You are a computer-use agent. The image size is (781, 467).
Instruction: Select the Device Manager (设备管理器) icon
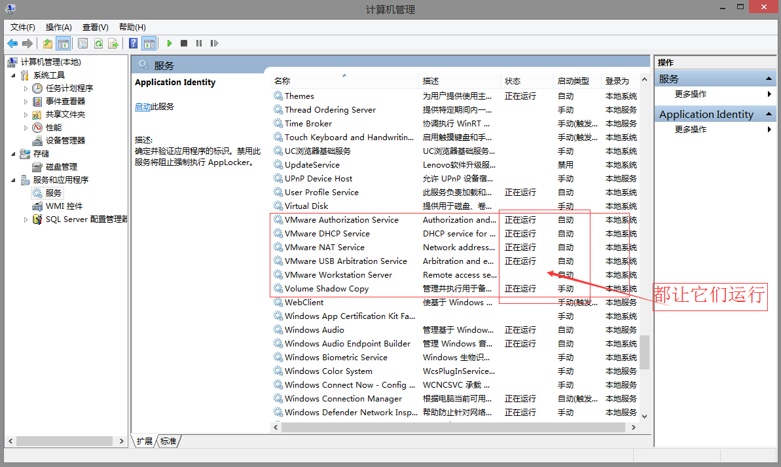(x=37, y=141)
